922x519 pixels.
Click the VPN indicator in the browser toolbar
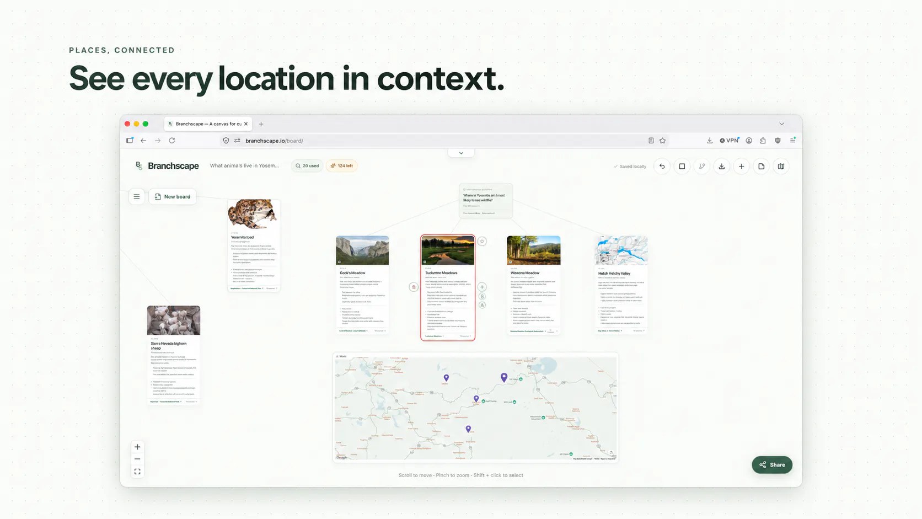(729, 141)
